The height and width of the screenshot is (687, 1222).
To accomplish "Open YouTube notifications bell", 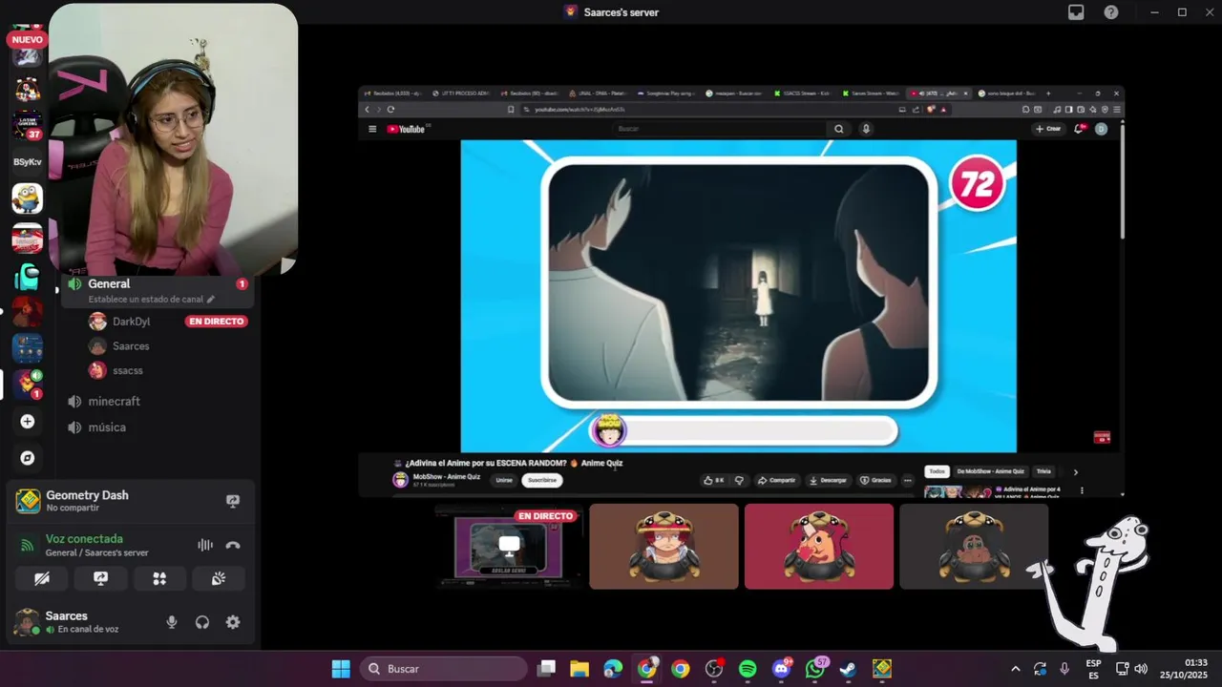I will click(x=1081, y=129).
